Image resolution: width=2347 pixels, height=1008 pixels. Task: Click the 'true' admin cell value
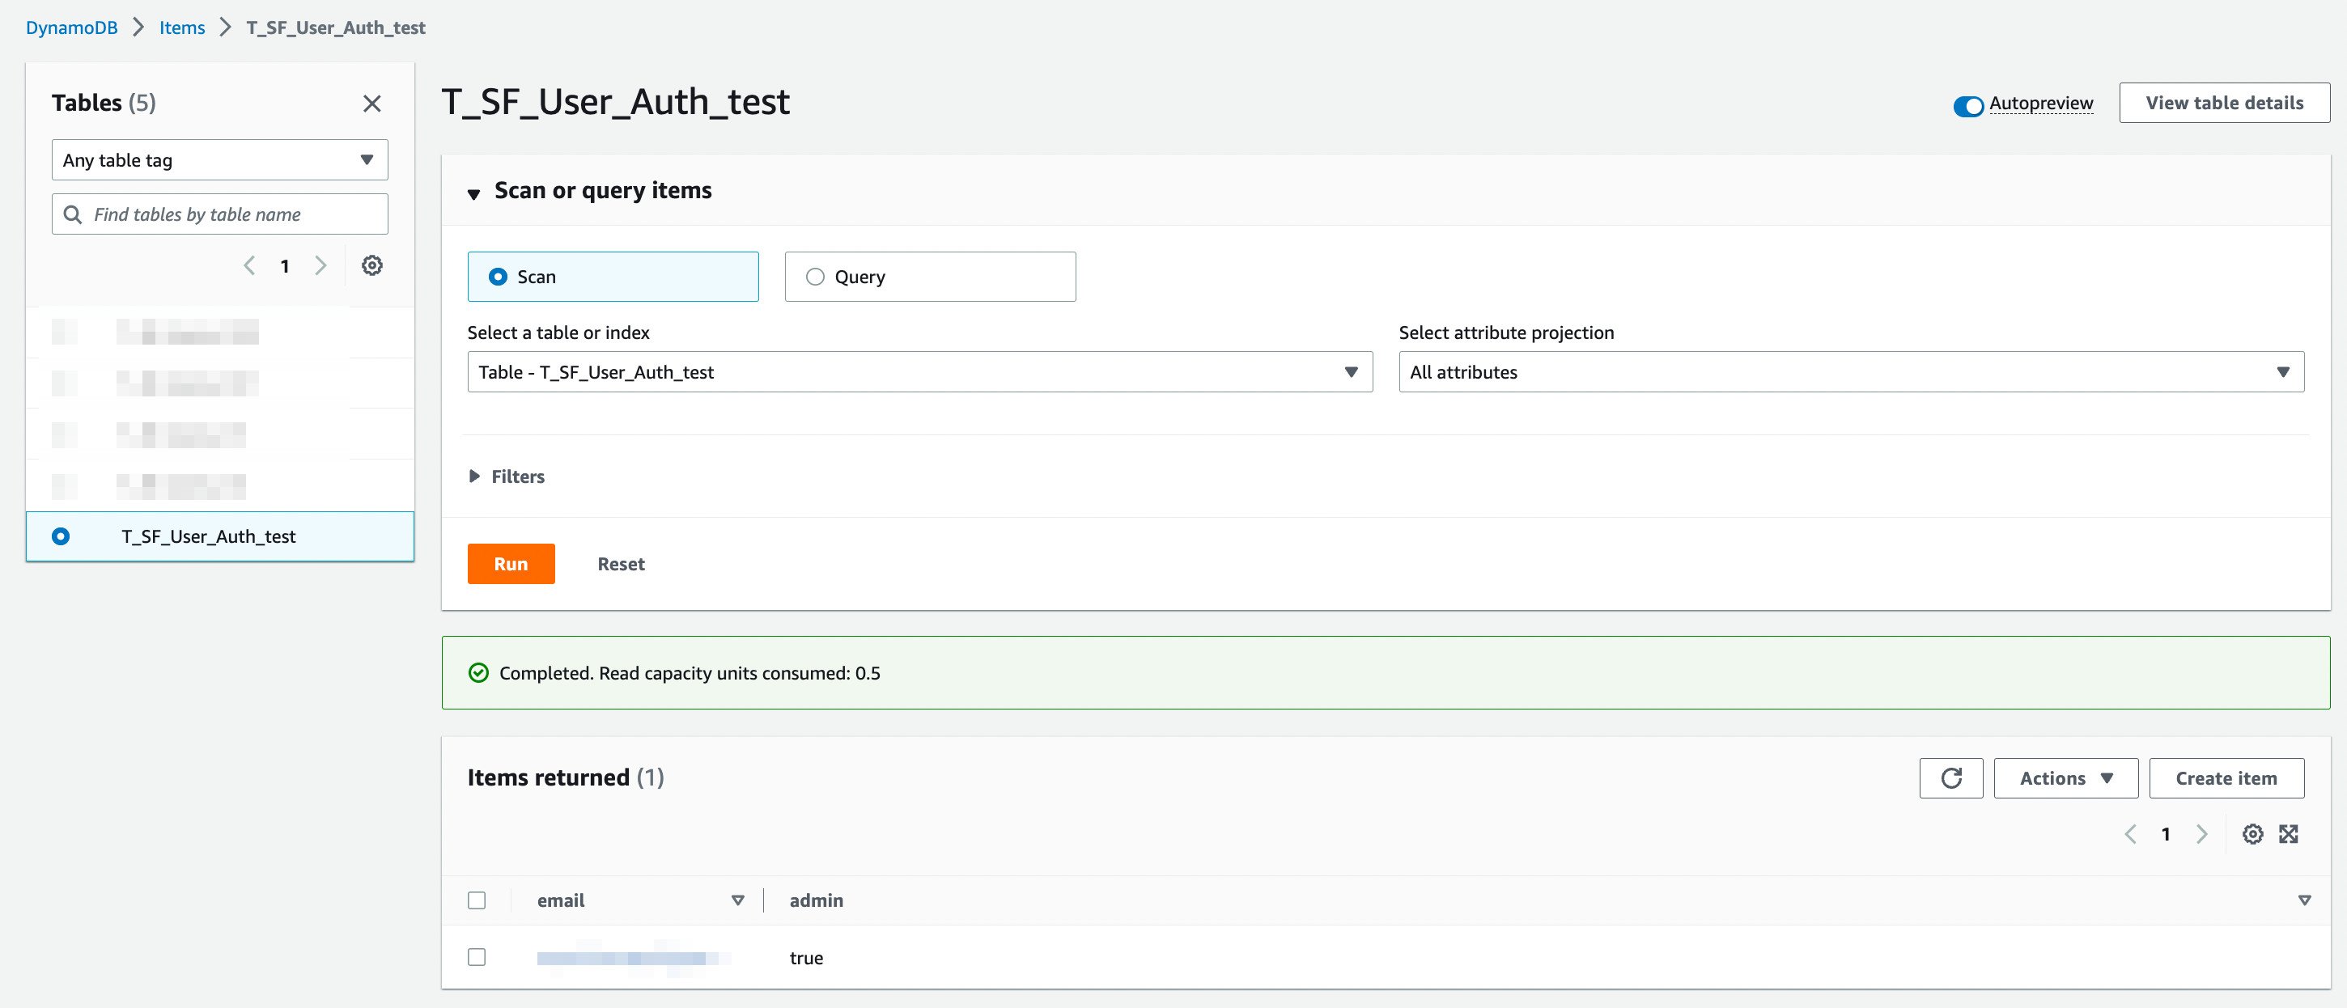click(x=805, y=958)
